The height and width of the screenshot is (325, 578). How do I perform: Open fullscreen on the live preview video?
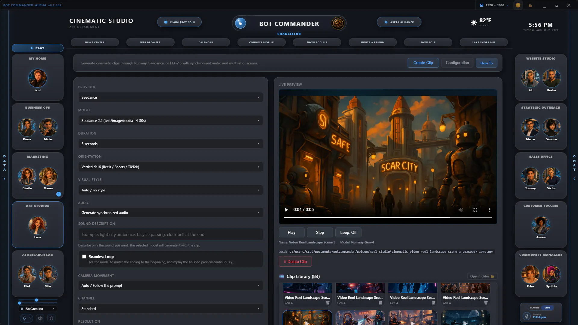tap(475, 210)
